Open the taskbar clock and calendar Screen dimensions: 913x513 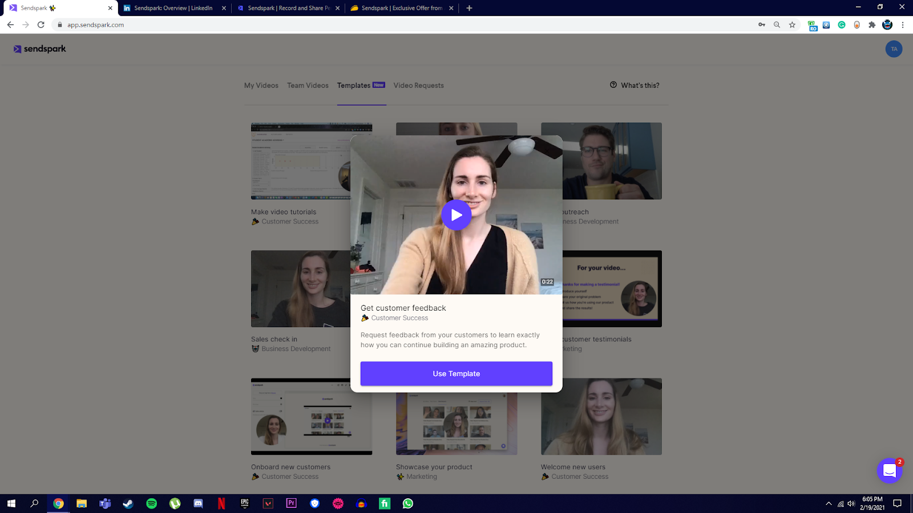[x=872, y=503]
